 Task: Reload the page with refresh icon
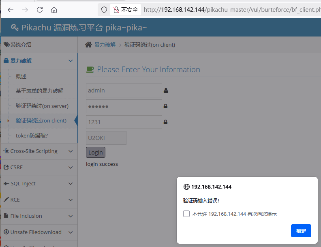(40, 10)
